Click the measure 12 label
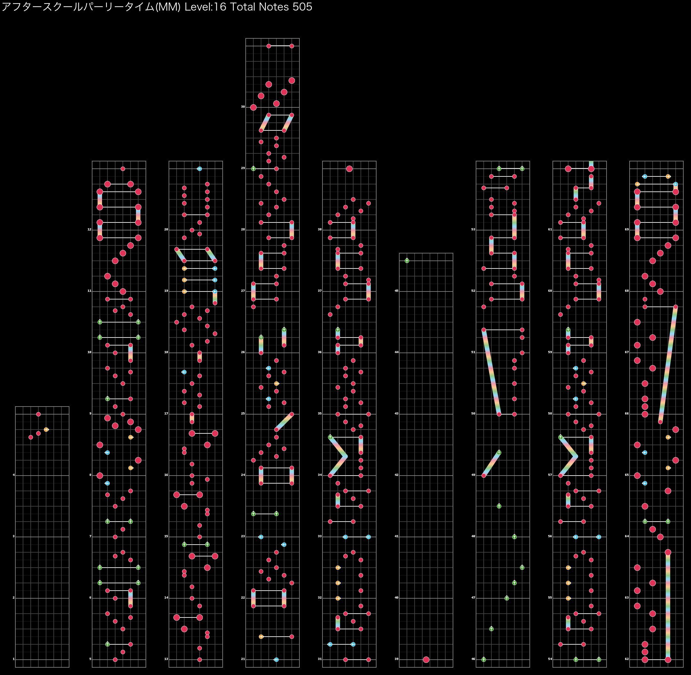The image size is (691, 675). click(90, 229)
